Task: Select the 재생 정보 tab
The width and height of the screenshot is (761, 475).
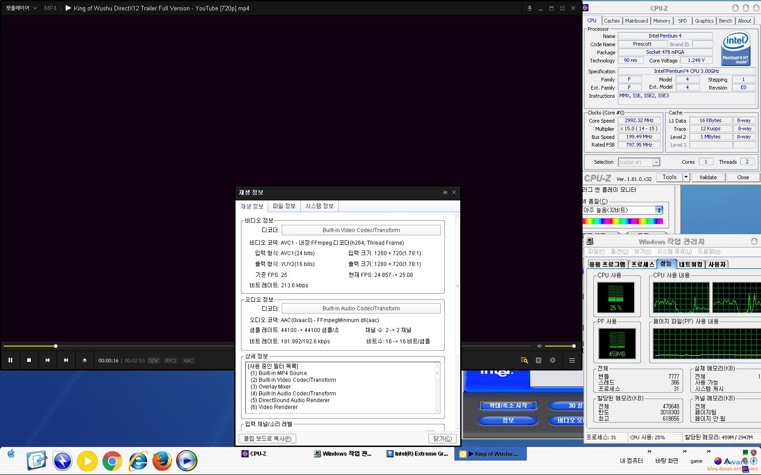Action: coord(252,206)
